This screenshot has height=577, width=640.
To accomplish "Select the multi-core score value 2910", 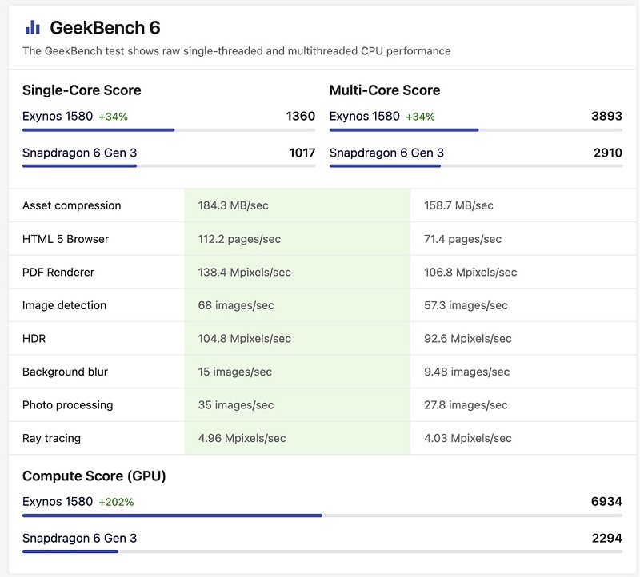I will [608, 153].
